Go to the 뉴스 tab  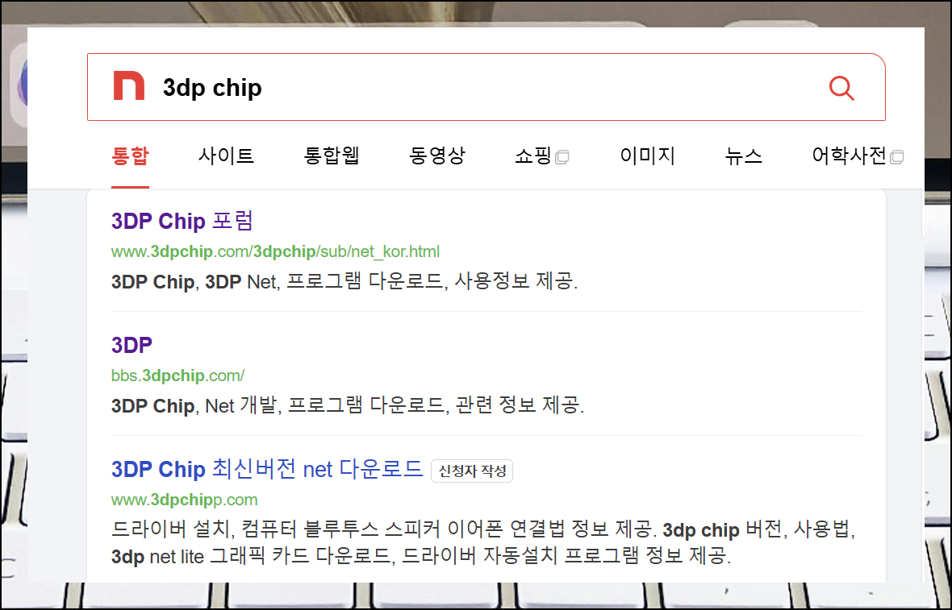tap(743, 156)
